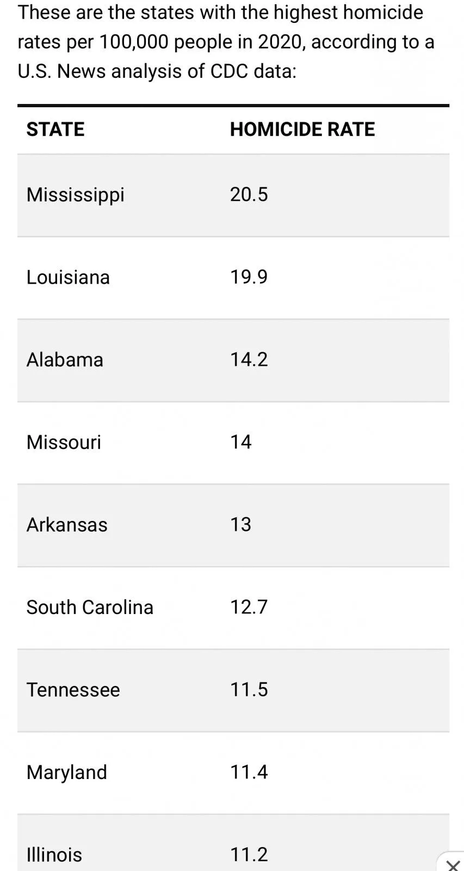
Task: Select the Maryland state cell
Action: click(x=66, y=772)
